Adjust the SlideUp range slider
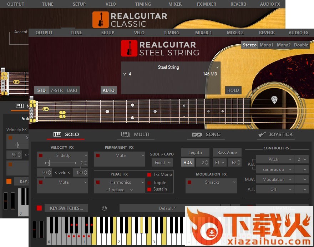The height and width of the screenshot is (247, 314). pyautogui.click(x=48, y=163)
